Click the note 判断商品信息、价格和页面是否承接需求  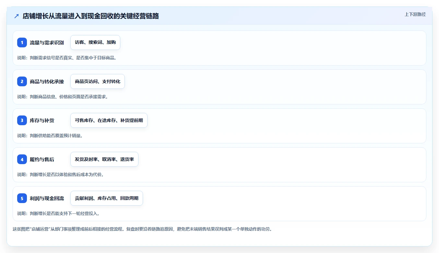click(63, 97)
